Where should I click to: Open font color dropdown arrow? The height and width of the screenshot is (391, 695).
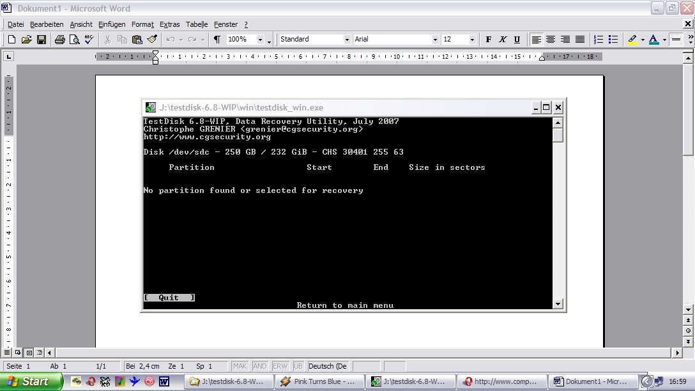coord(664,40)
